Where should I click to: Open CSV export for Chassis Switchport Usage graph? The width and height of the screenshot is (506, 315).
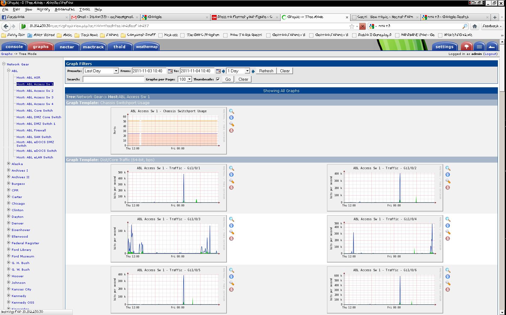click(x=231, y=118)
